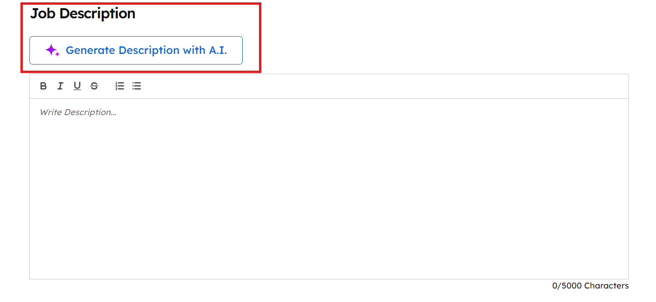Click the 'Write Description...' placeholder text
The width and height of the screenshot is (656, 302).
(78, 112)
